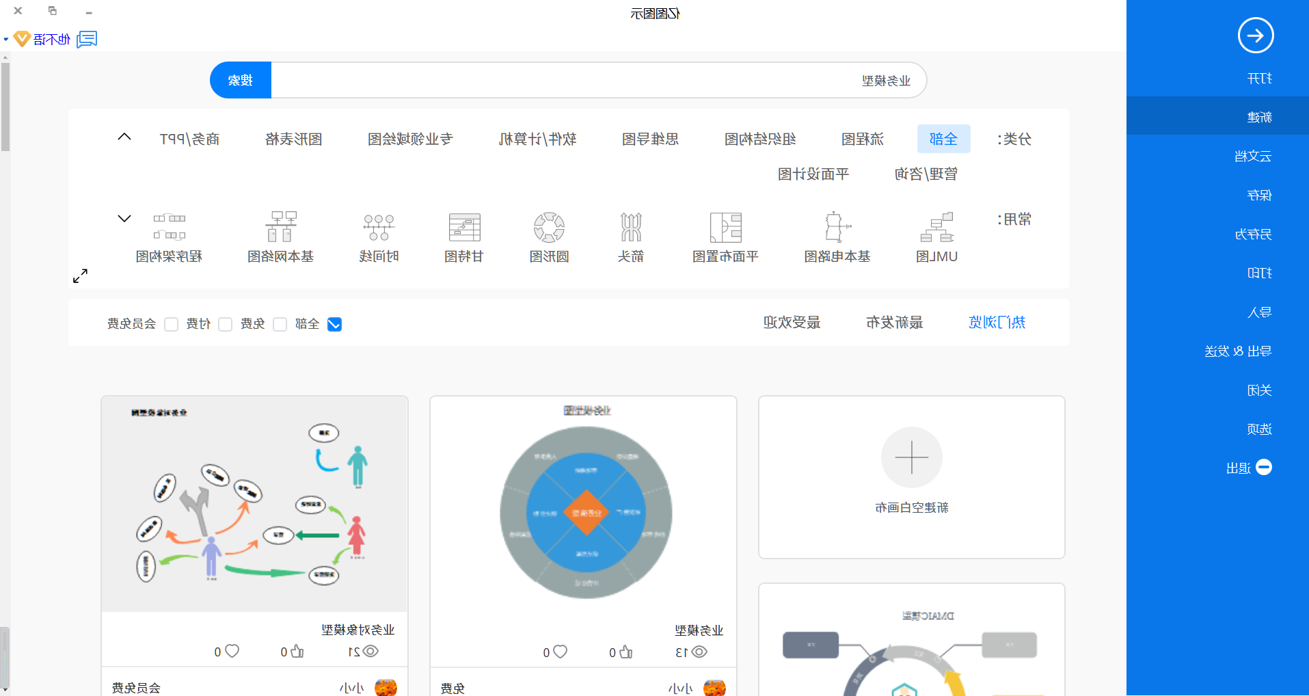
Task: Choose 另存为 in the sidebar
Action: pyautogui.click(x=1253, y=234)
